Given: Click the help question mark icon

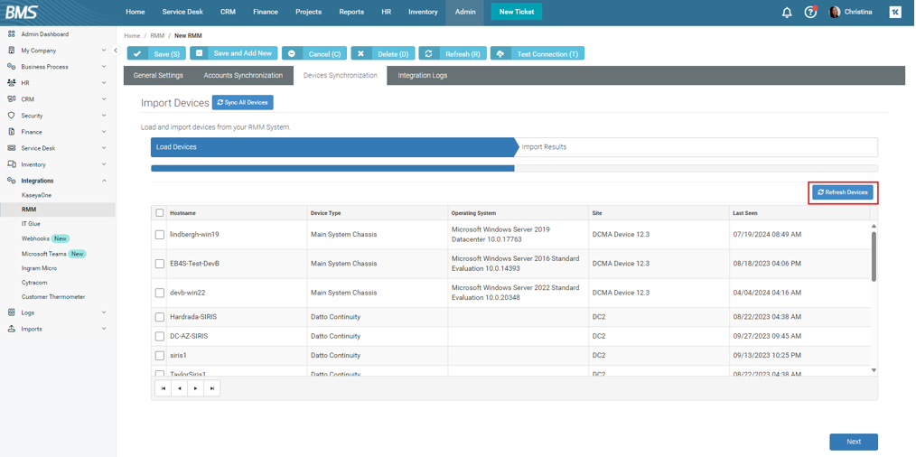Looking at the screenshot, I should [810, 13].
